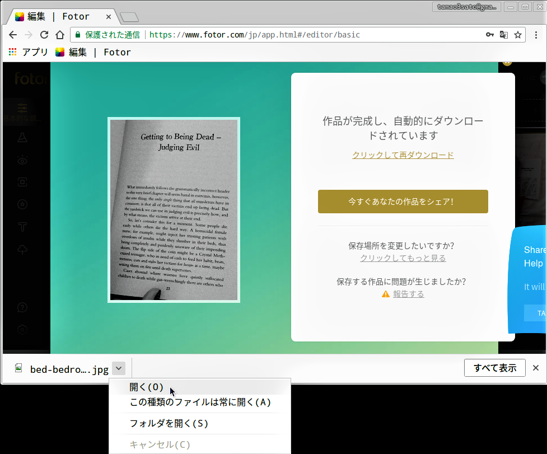Open the frames sidebar icon
This screenshot has width=547, height=454.
click(x=22, y=182)
